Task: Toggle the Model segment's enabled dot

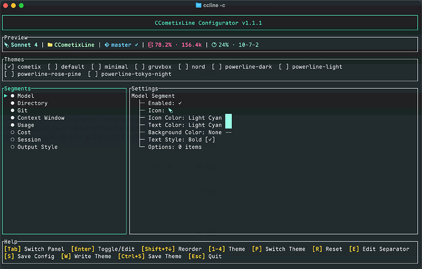Action: tap(12, 96)
